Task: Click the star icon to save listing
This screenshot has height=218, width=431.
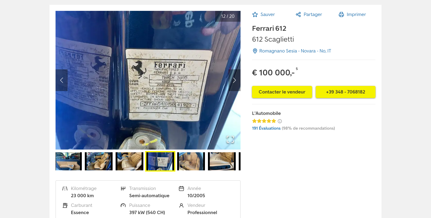Action: [x=255, y=14]
